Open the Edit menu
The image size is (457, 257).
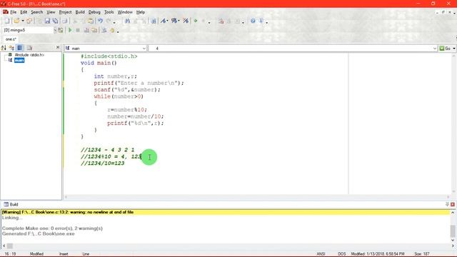click(24, 12)
